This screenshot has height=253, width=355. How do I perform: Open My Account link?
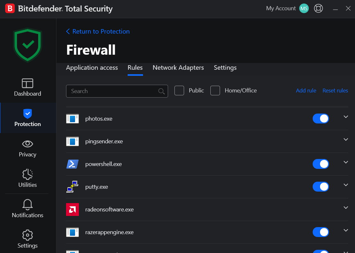point(281,8)
